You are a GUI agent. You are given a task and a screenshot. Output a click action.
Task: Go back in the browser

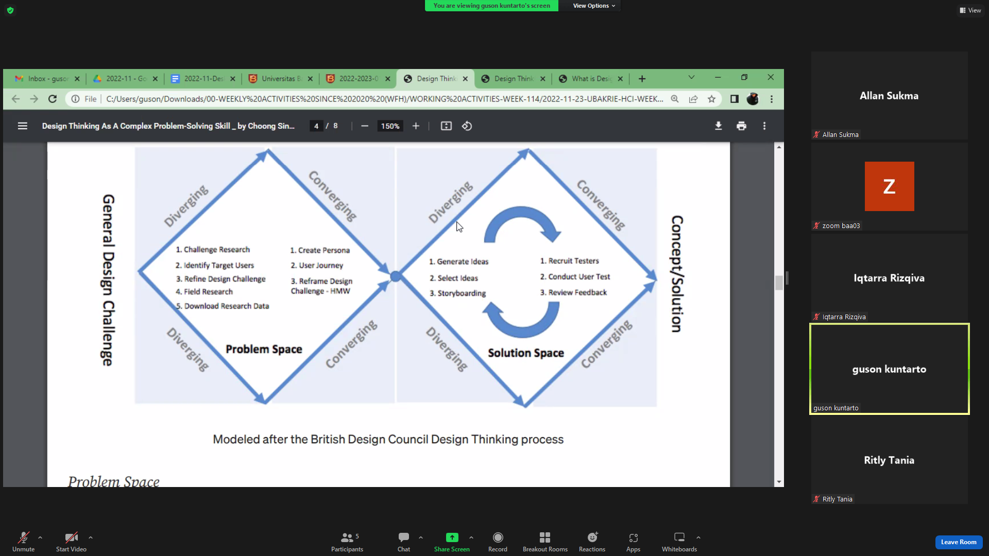click(15, 99)
